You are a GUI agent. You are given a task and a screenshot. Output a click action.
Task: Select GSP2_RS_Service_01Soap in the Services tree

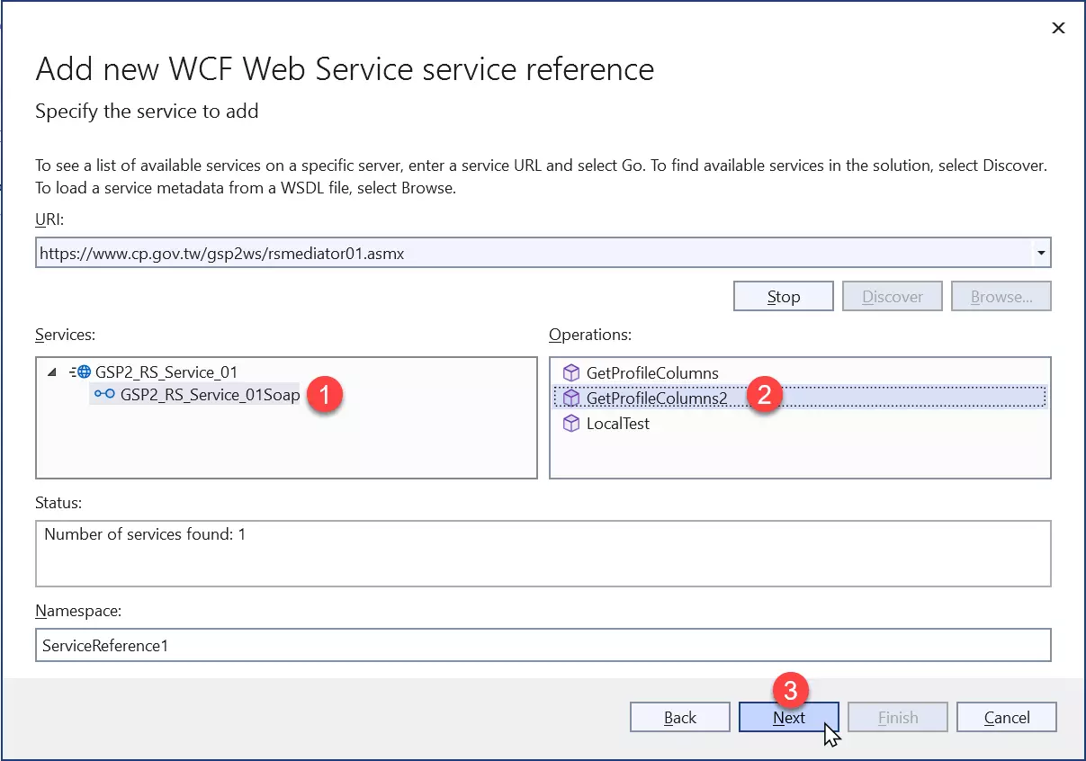(210, 394)
